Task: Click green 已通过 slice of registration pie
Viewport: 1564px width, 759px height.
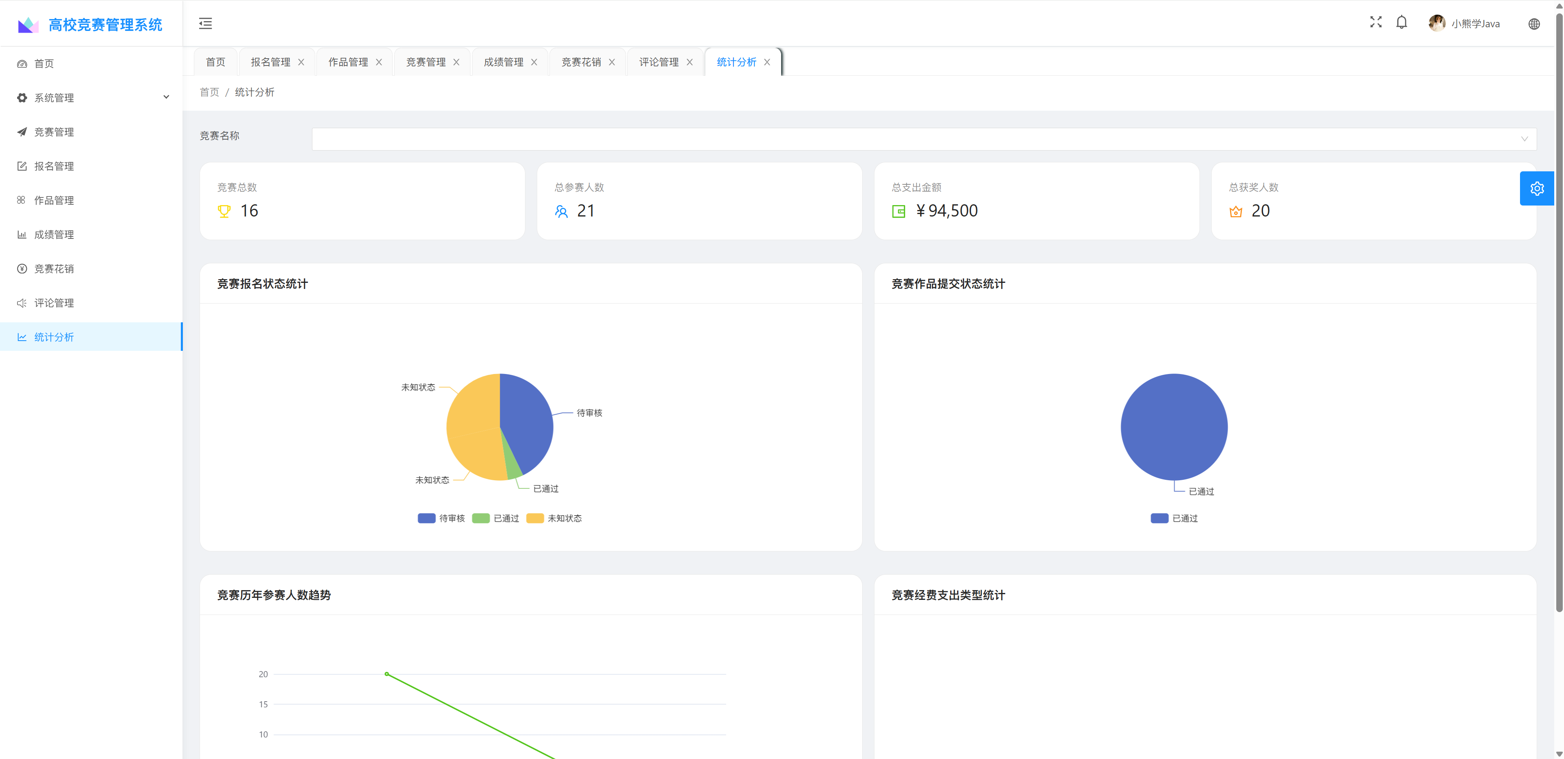Action: tap(513, 464)
